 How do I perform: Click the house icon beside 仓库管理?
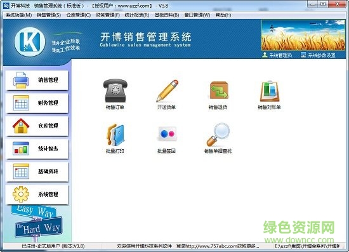(21, 126)
